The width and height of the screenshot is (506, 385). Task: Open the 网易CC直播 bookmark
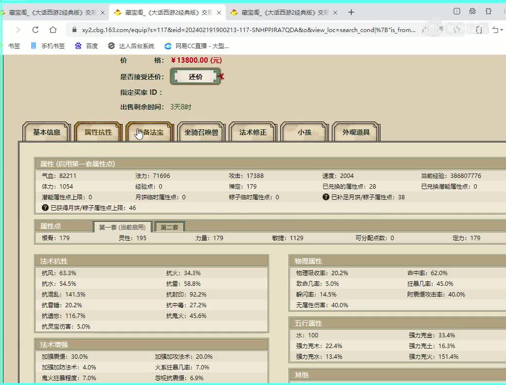197,46
